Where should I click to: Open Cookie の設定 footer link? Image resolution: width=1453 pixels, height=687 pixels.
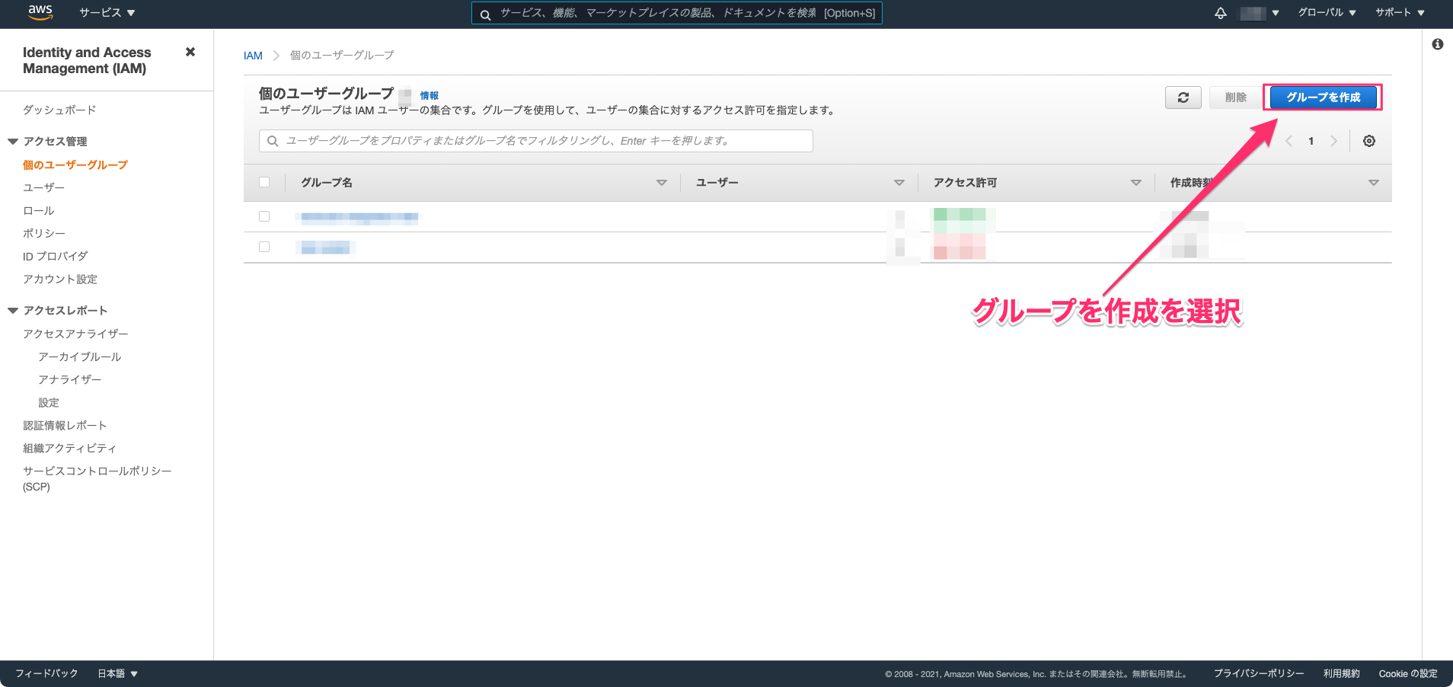[x=1408, y=673]
